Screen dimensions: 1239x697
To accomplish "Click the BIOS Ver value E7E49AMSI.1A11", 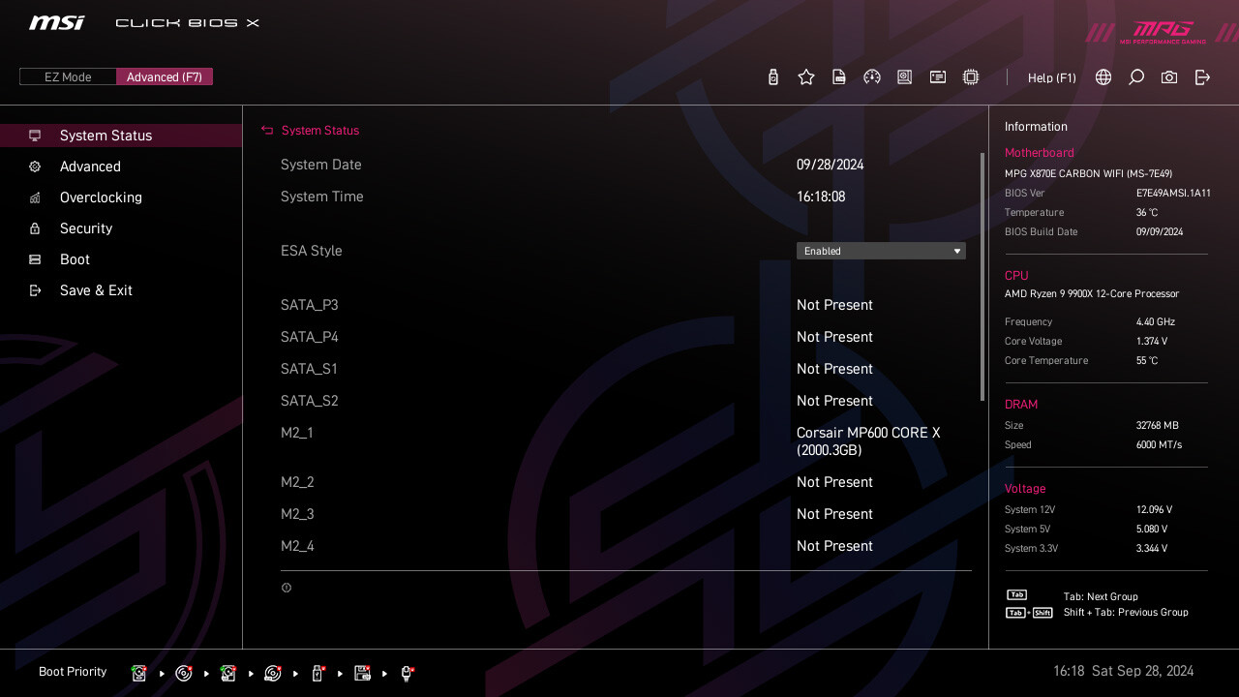I will pos(1173,194).
